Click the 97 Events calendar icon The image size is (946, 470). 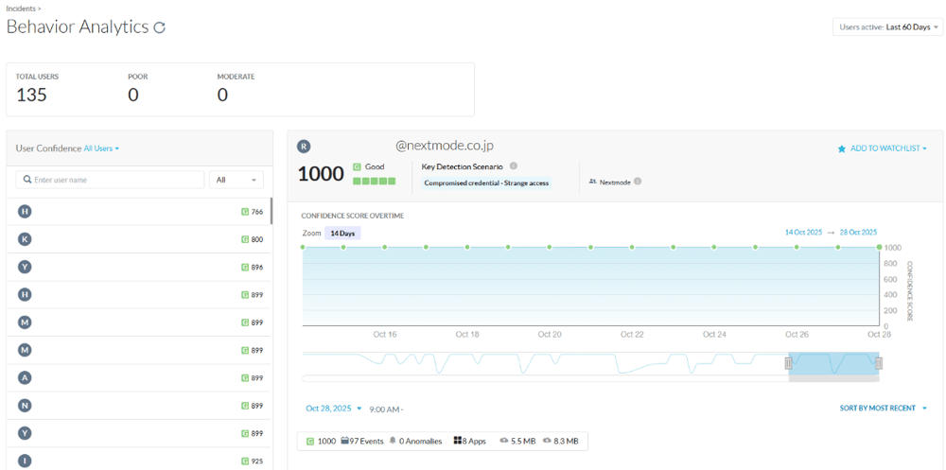pyautogui.click(x=345, y=441)
